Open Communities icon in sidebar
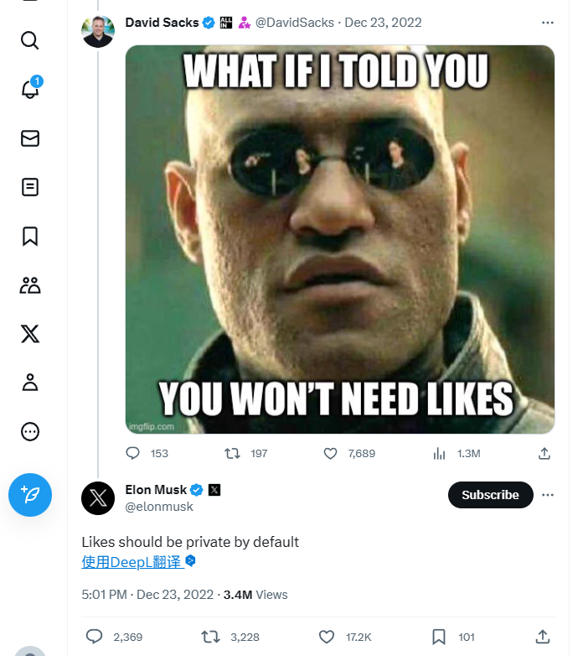 pos(30,285)
